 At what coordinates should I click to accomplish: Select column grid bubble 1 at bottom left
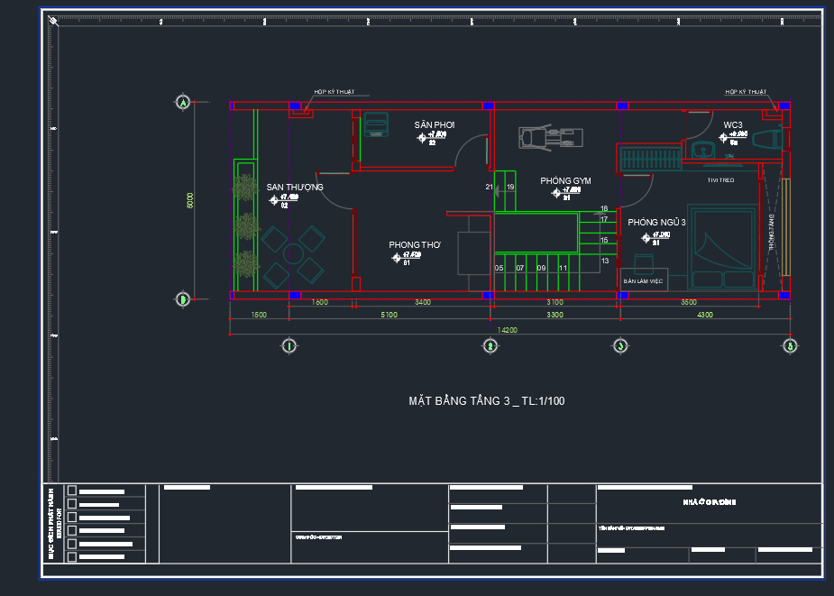click(289, 344)
